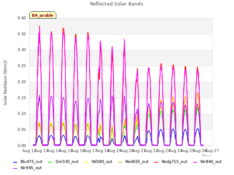
Task: Click the 0.35 y-axis tick label
Action: (x=22, y=34)
